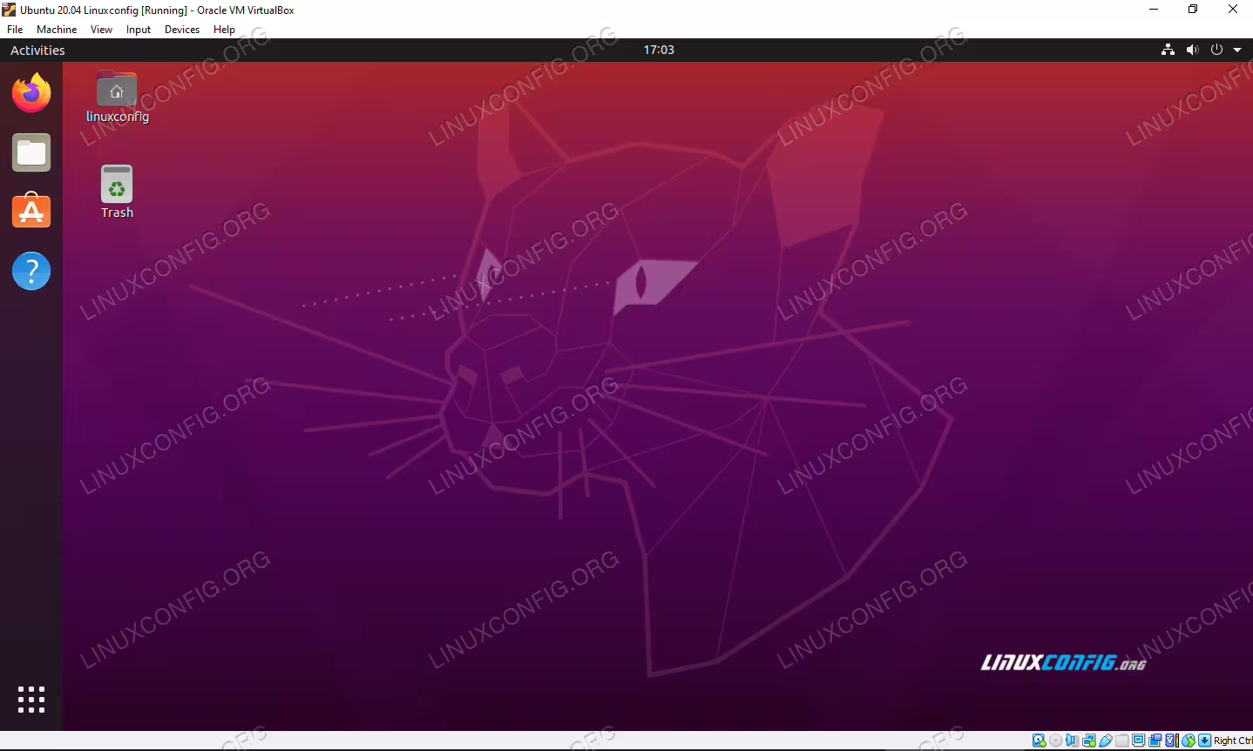The image size is (1253, 751).
Task: Minimize the VirtualBox window
Action: tap(1154, 10)
